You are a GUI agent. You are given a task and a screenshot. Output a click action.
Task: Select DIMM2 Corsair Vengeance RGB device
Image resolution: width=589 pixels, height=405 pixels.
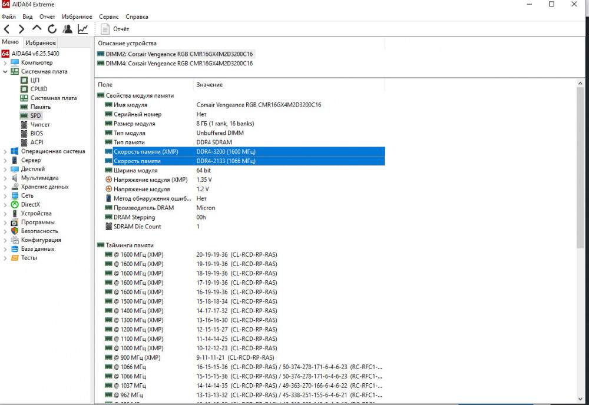(x=175, y=54)
